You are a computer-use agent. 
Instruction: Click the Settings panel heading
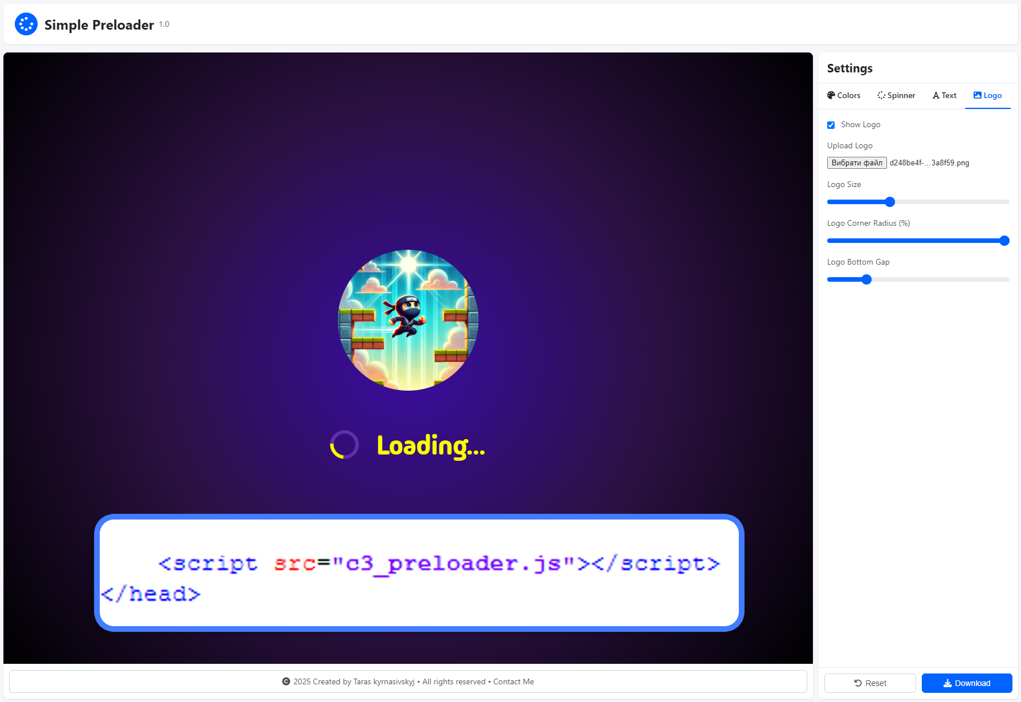pos(850,68)
